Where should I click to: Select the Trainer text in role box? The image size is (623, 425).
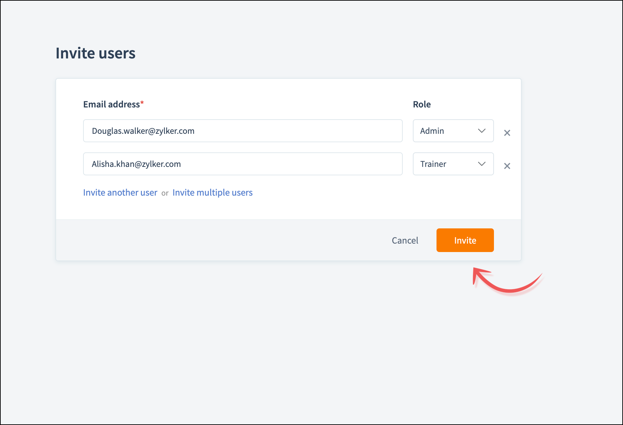point(433,164)
